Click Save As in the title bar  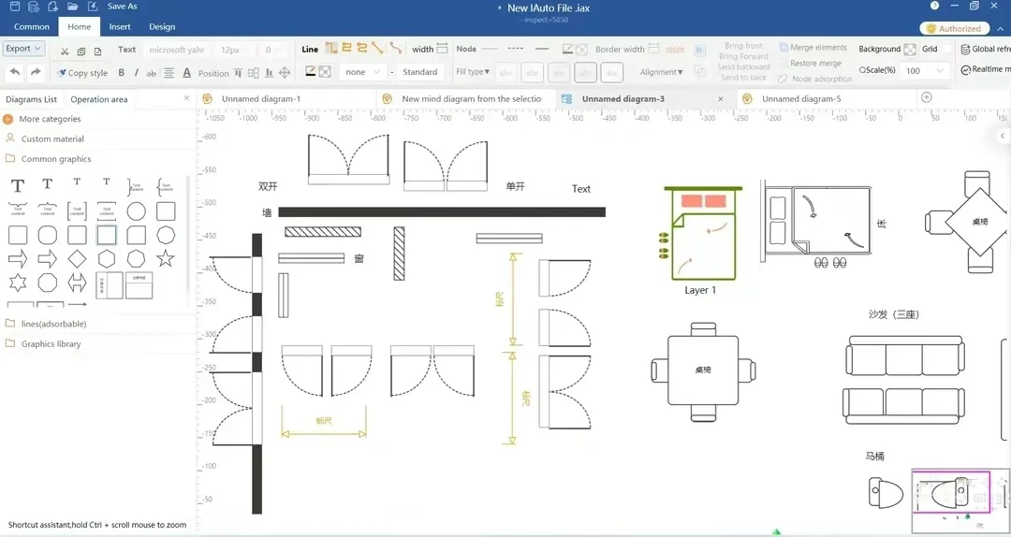click(x=122, y=7)
